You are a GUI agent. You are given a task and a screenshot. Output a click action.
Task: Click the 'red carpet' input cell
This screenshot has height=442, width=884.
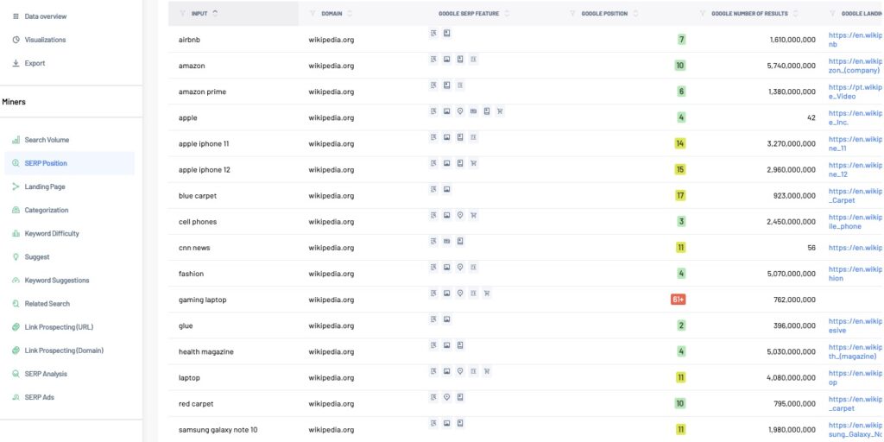point(196,404)
